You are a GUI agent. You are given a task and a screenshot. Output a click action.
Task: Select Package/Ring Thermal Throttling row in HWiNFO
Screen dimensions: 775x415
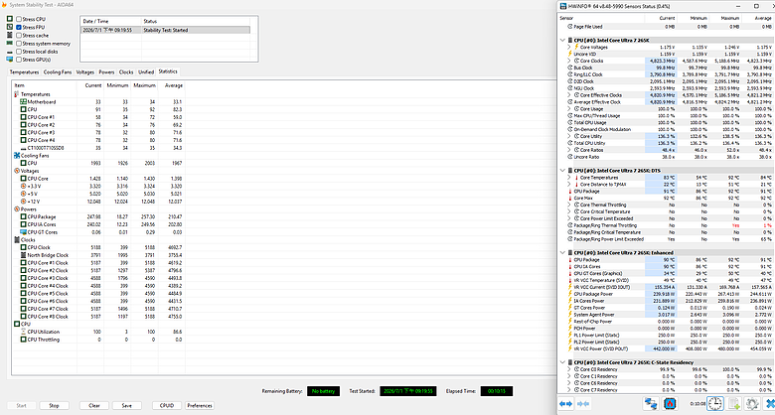point(666,225)
